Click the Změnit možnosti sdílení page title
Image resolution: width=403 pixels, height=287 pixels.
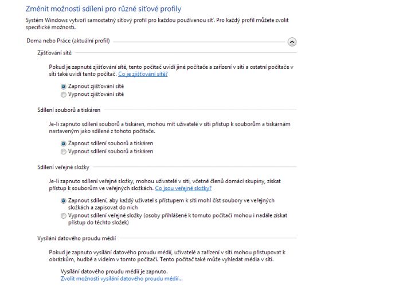[x=103, y=9]
